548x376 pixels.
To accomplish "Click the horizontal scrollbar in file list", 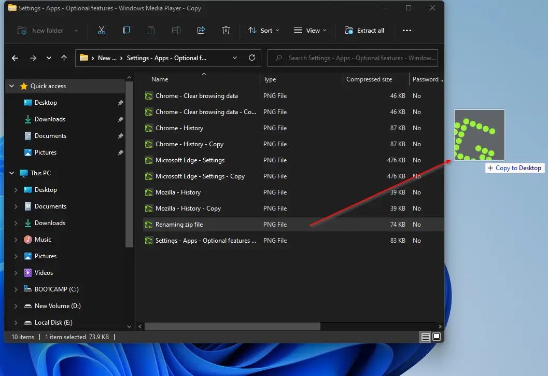I will coord(232,326).
